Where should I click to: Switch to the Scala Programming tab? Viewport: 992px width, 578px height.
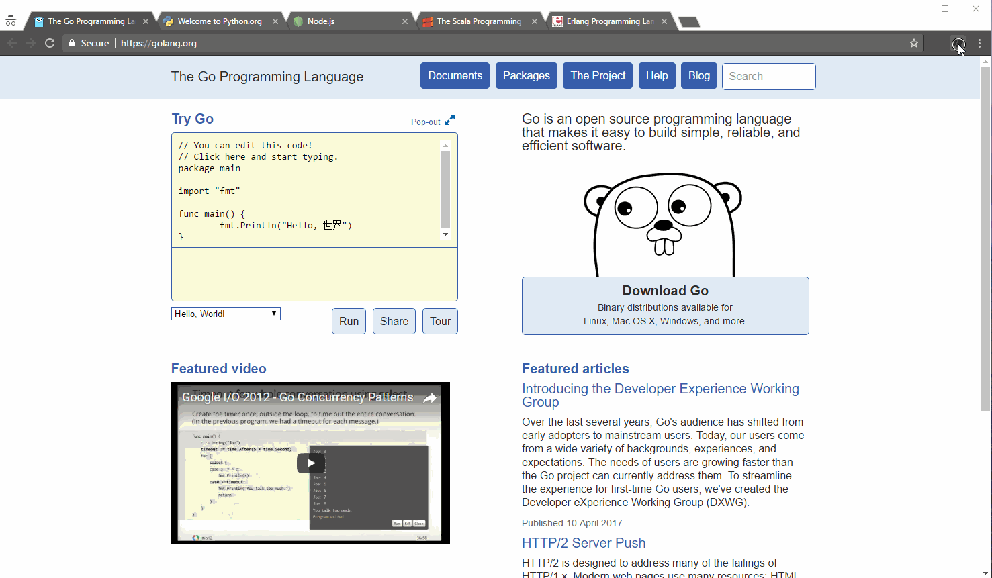(x=479, y=21)
